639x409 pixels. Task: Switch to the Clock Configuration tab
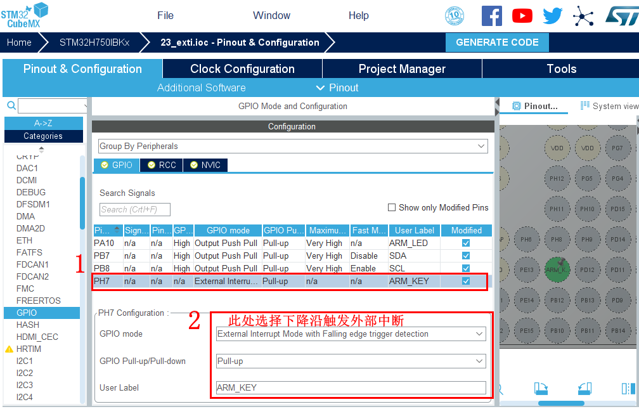click(242, 69)
